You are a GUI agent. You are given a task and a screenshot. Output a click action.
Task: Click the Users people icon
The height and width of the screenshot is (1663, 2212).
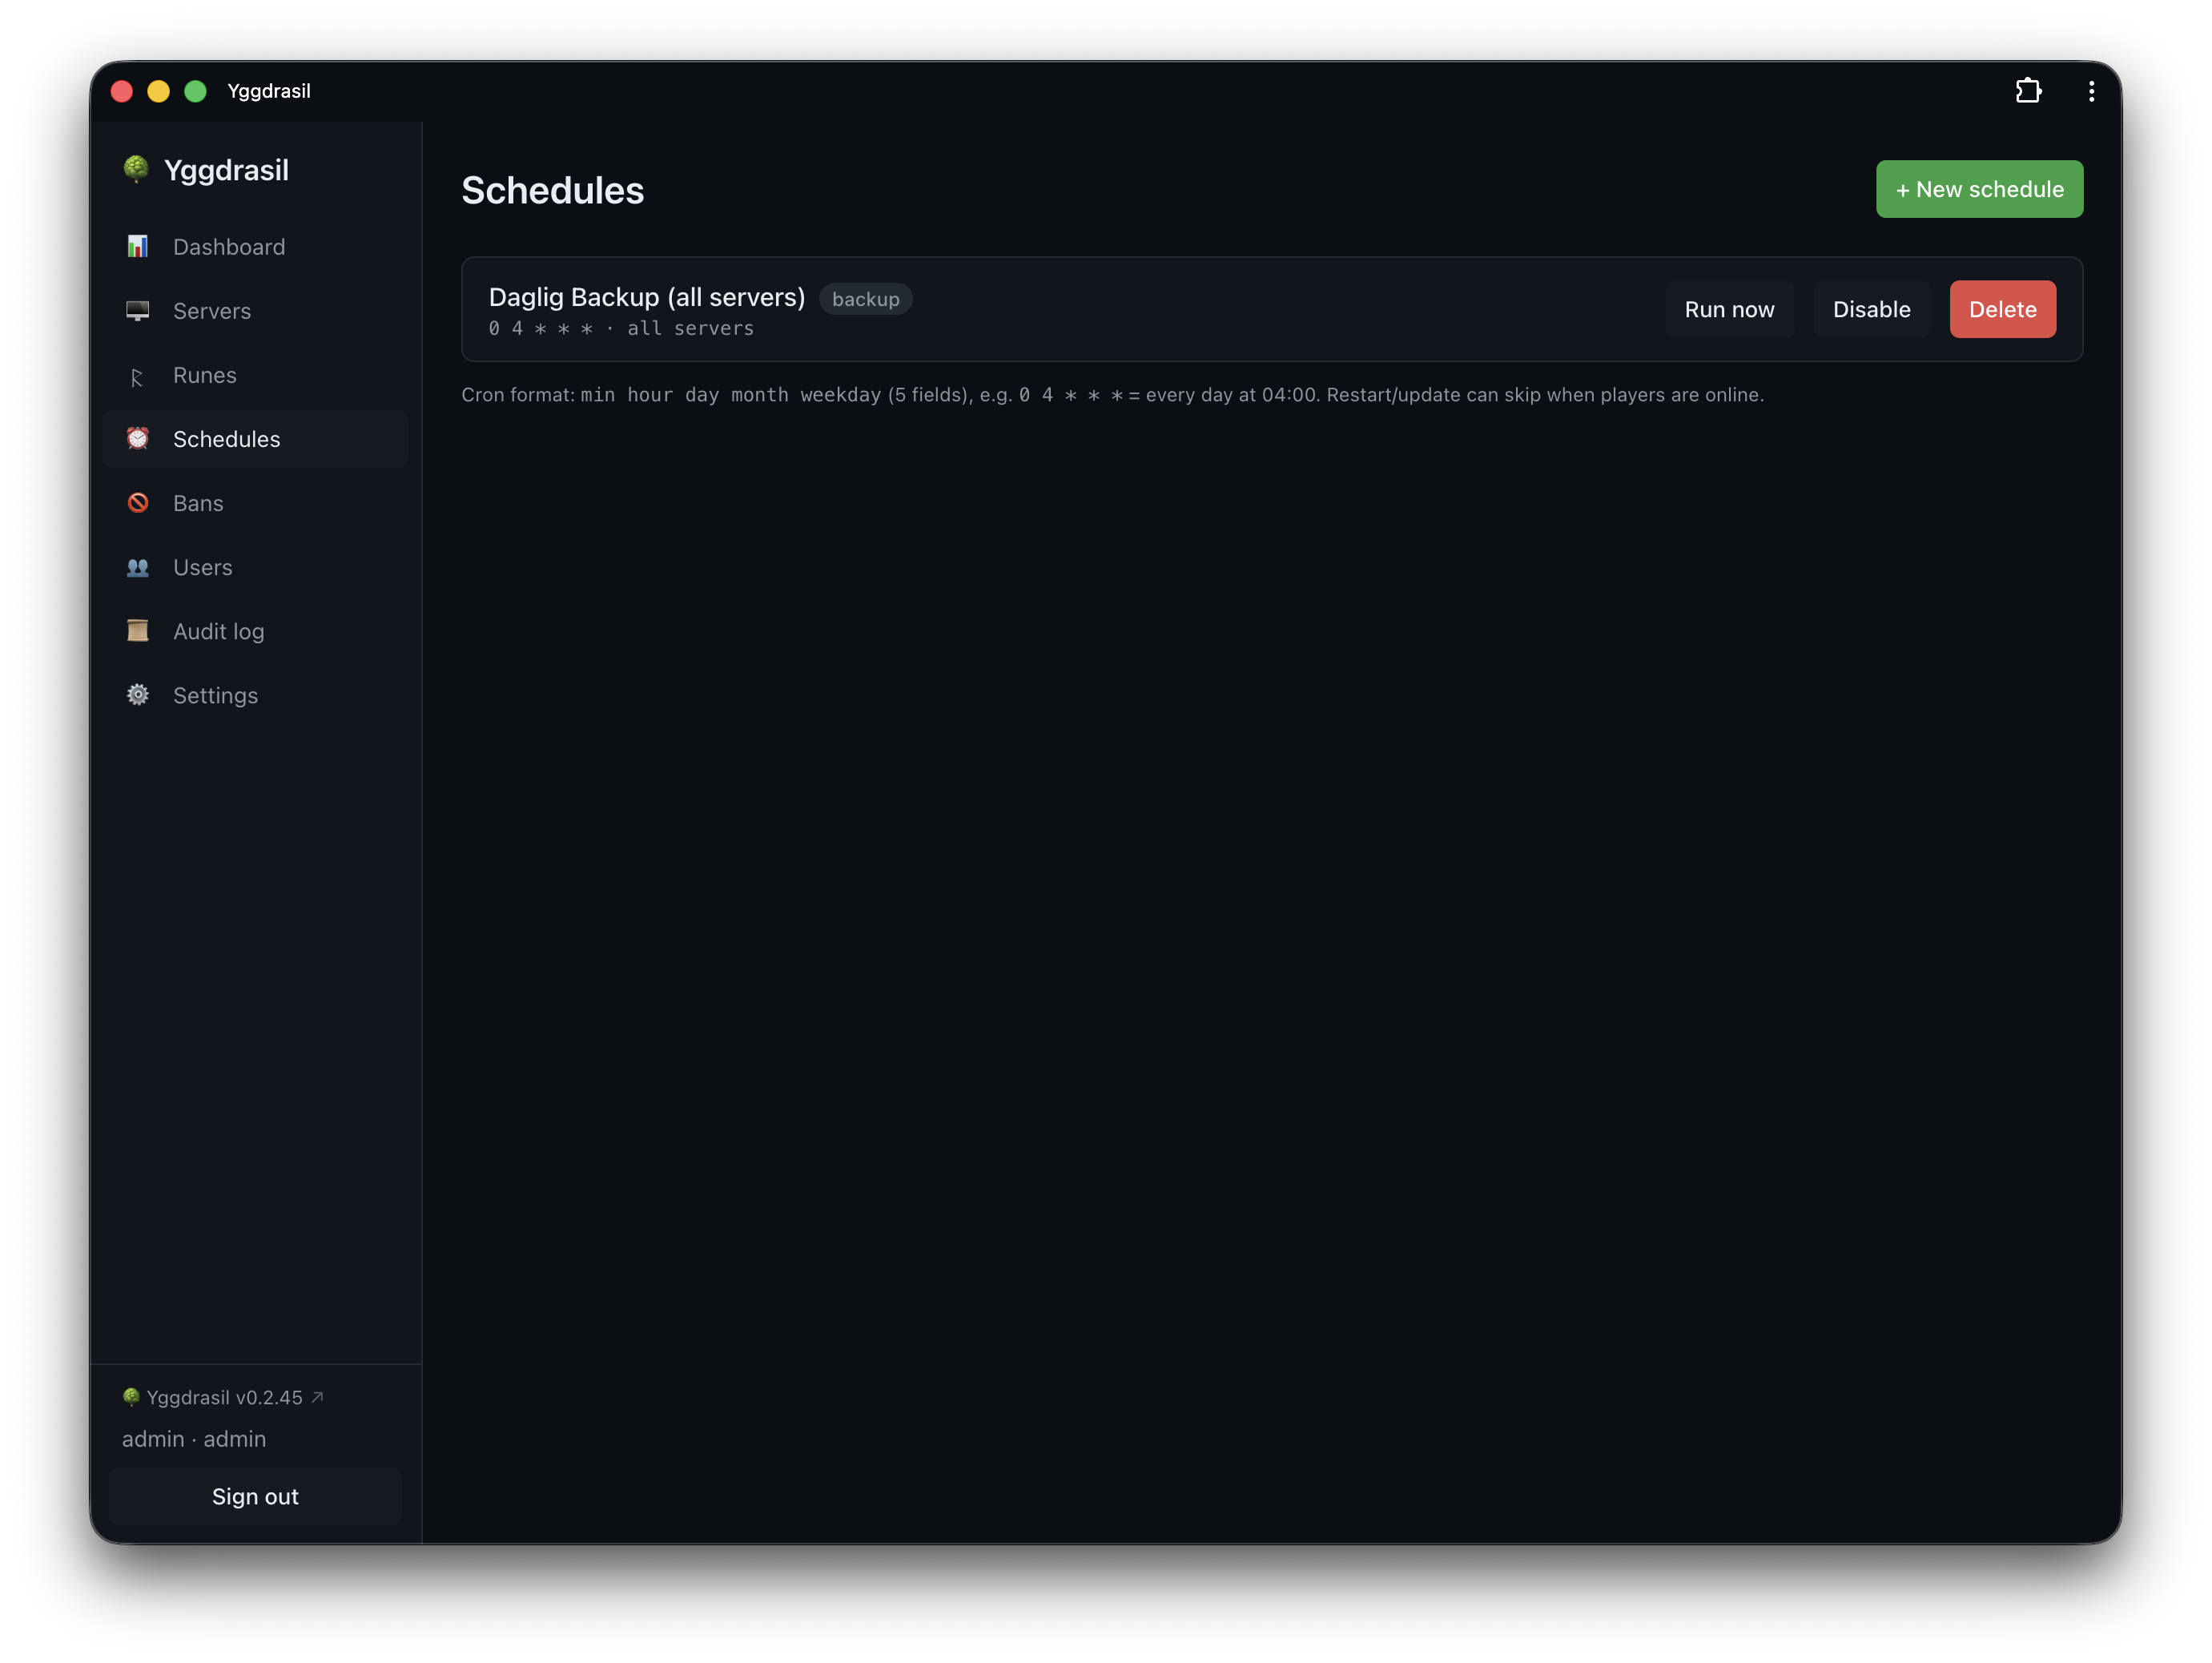pos(138,567)
